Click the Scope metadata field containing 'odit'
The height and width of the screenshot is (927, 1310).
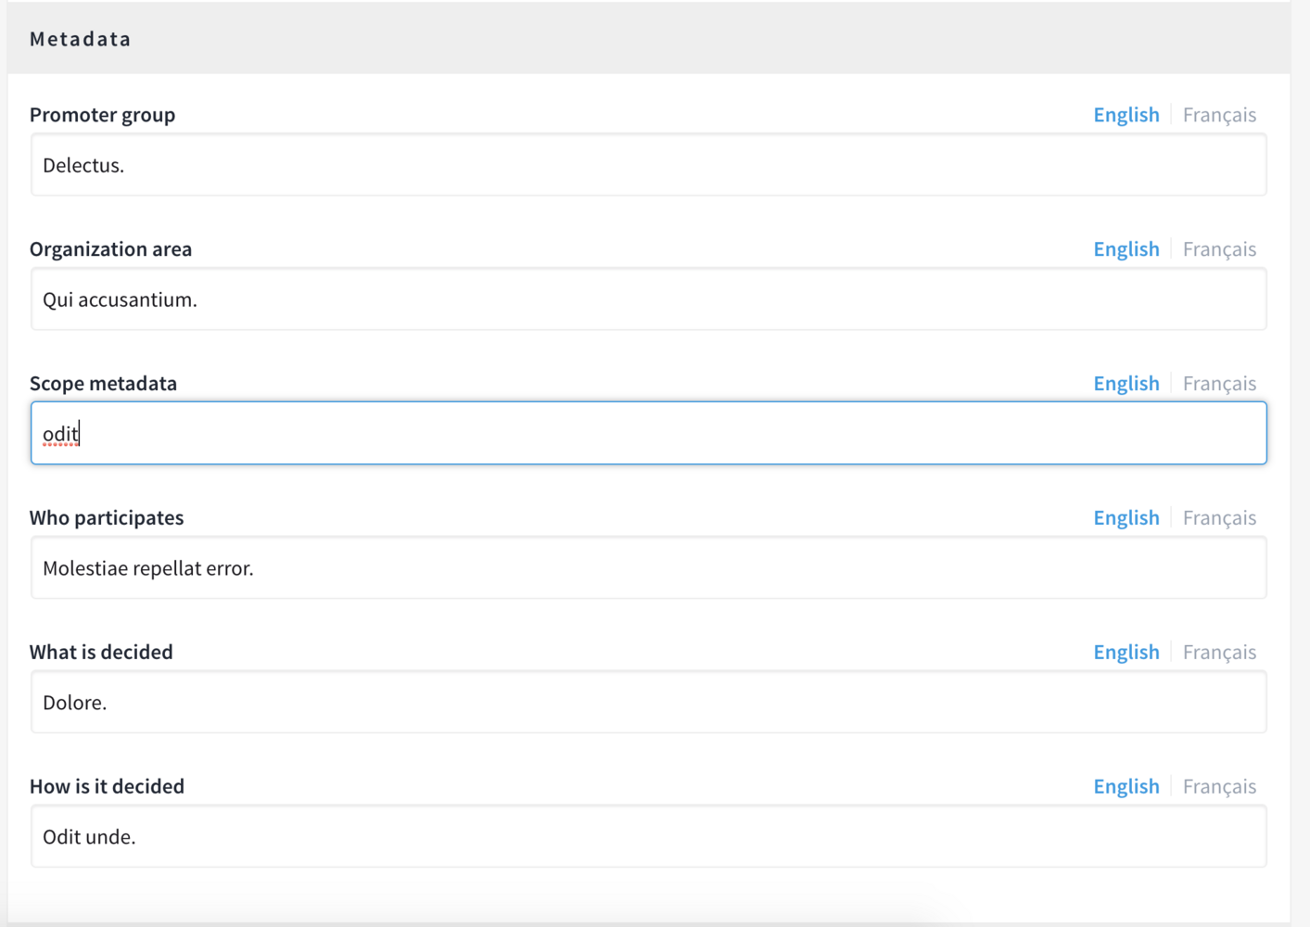[x=648, y=434]
